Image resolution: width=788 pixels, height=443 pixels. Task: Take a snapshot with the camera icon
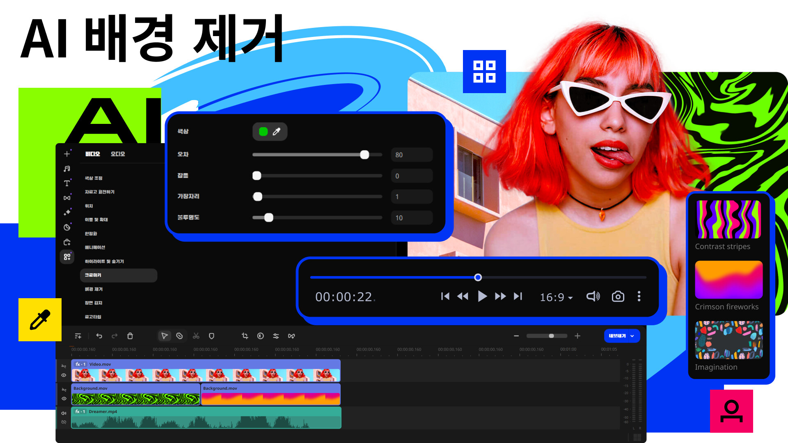[618, 296]
